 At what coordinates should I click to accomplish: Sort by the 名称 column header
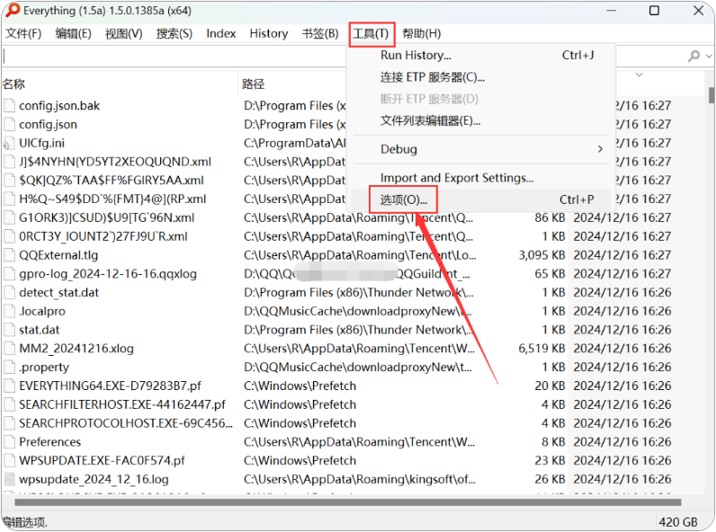(x=120, y=84)
